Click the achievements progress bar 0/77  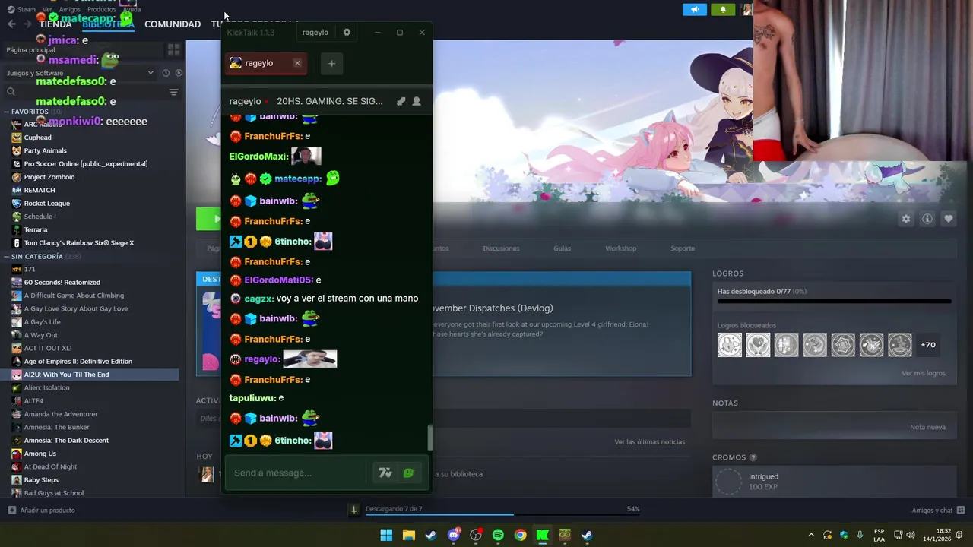coord(835,302)
